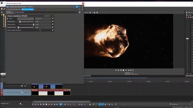Stop playback in the timeline transport
The image size is (193, 108).
(x=46, y=104)
